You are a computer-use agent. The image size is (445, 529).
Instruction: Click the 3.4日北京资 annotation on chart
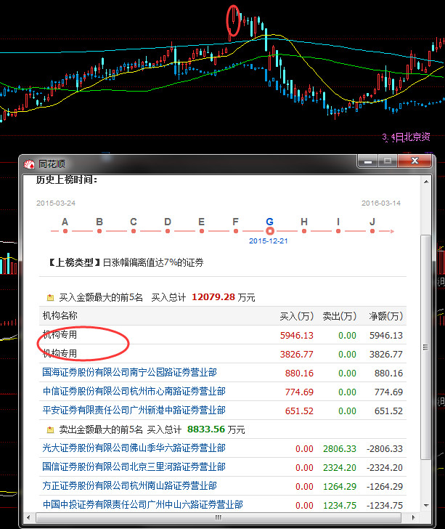406,137
